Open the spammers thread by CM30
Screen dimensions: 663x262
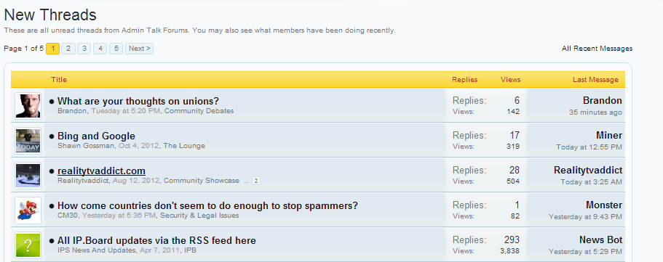pyautogui.click(x=207, y=206)
